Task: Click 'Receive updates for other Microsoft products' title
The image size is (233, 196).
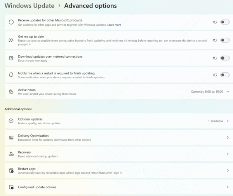Action: click(50, 20)
